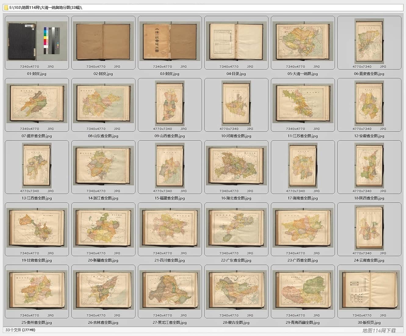Select 18-陕西省全图.jpg thumbnail

(x=369, y=167)
